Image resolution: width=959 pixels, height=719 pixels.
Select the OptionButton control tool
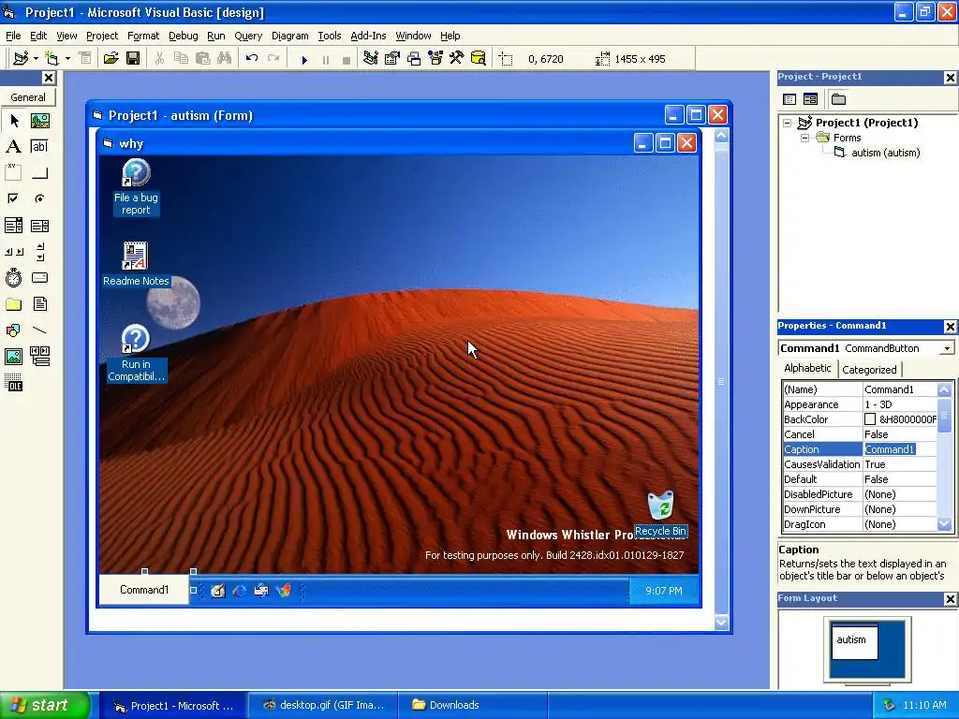39,198
